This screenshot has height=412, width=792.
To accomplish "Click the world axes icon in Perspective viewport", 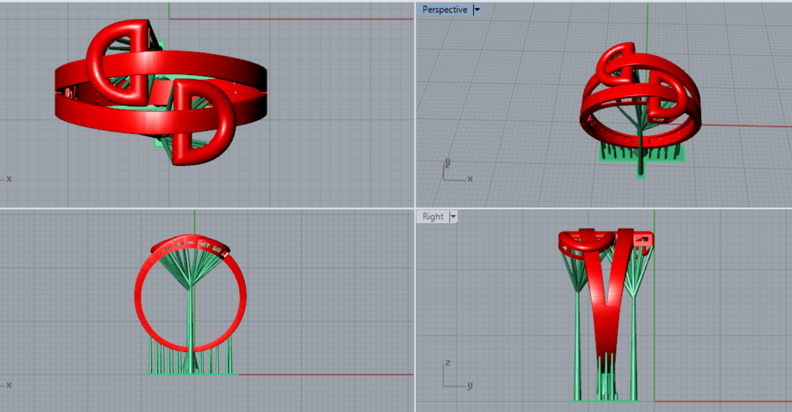I will 454,172.
